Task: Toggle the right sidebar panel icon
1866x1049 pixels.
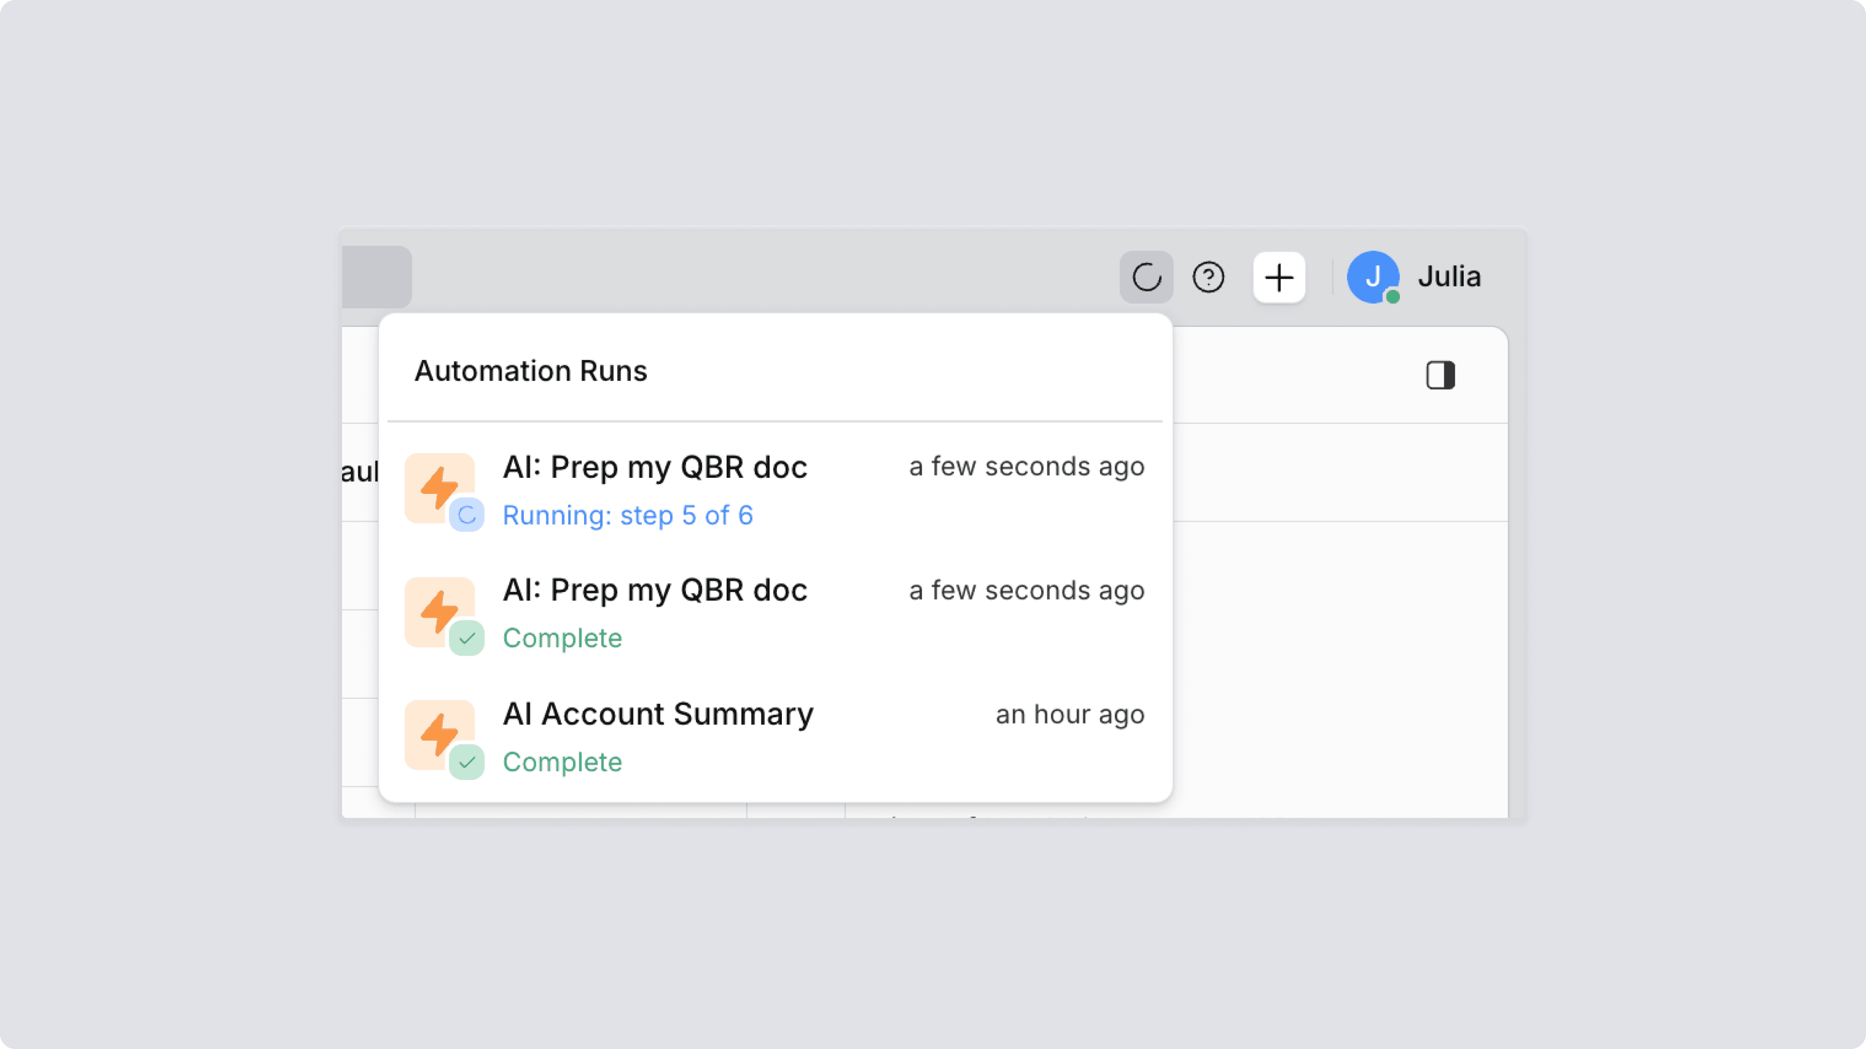Action: [1440, 375]
